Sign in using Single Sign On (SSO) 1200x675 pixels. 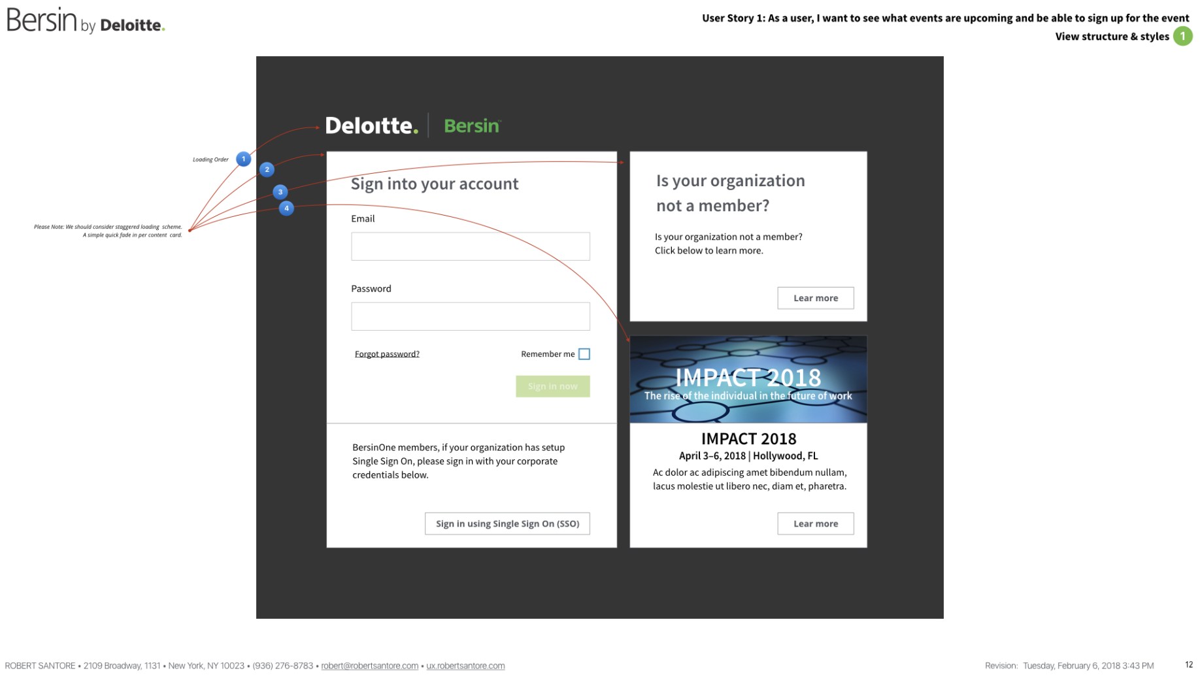coord(507,523)
